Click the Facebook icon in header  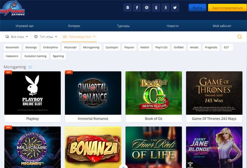pyautogui.click(x=137, y=8)
